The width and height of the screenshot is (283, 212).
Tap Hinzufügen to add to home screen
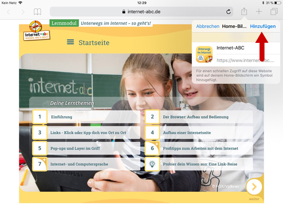click(263, 26)
